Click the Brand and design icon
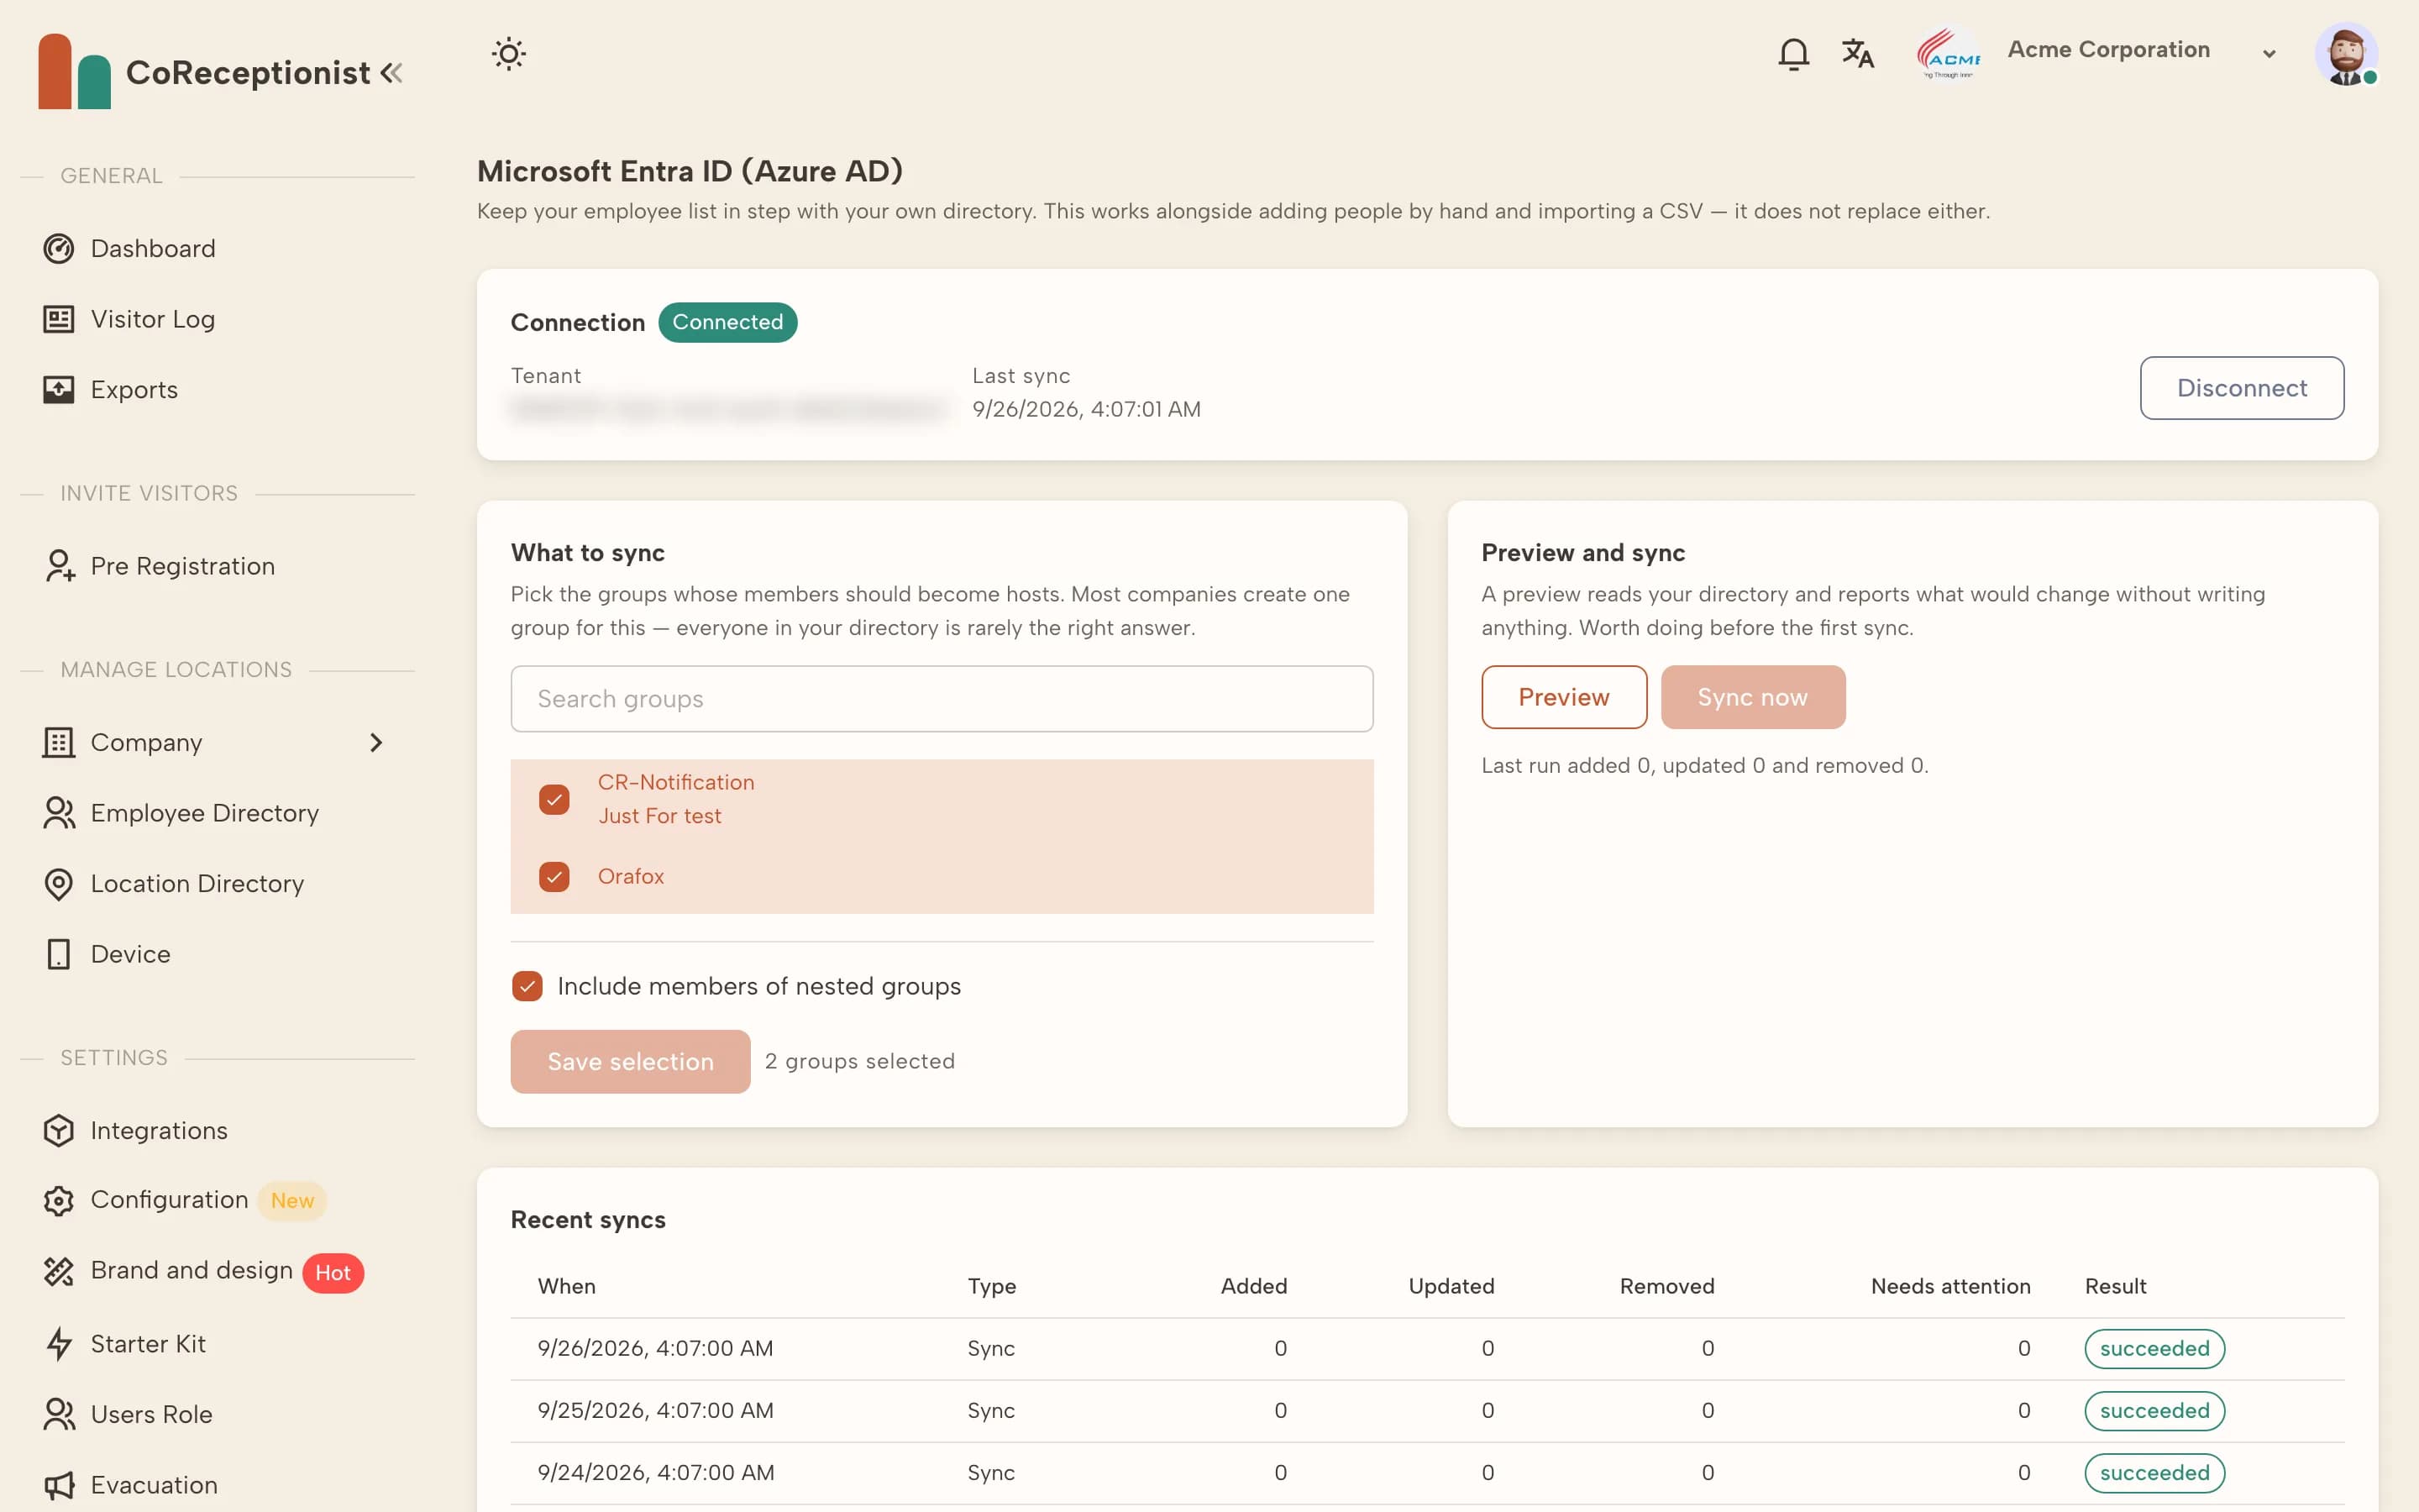The image size is (2419, 1512). click(59, 1271)
